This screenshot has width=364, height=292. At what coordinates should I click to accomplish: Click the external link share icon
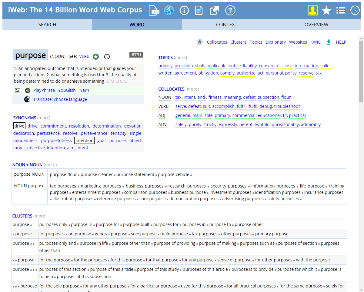pos(214,11)
